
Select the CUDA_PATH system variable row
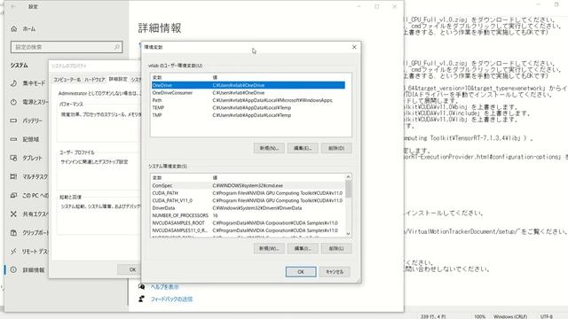pos(248,193)
